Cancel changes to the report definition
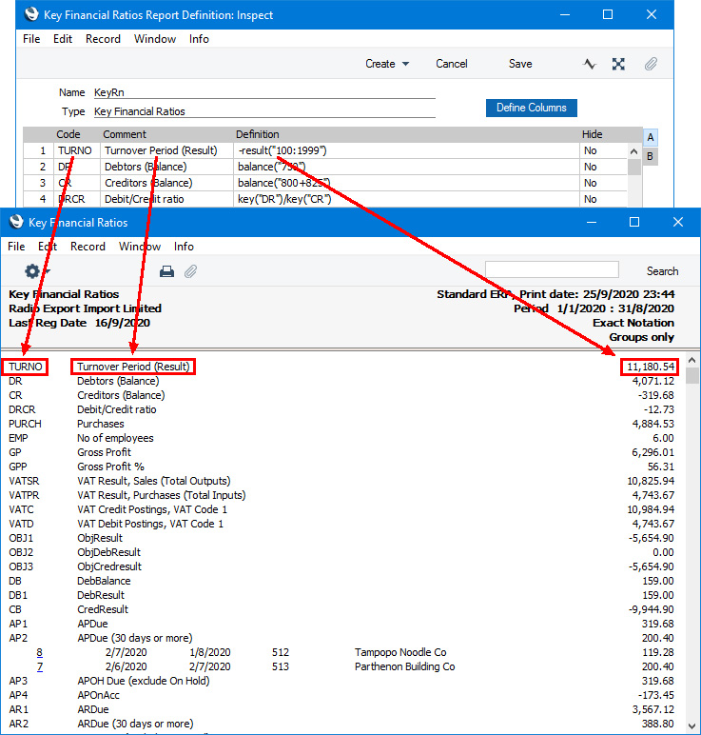701x735 pixels. [452, 64]
